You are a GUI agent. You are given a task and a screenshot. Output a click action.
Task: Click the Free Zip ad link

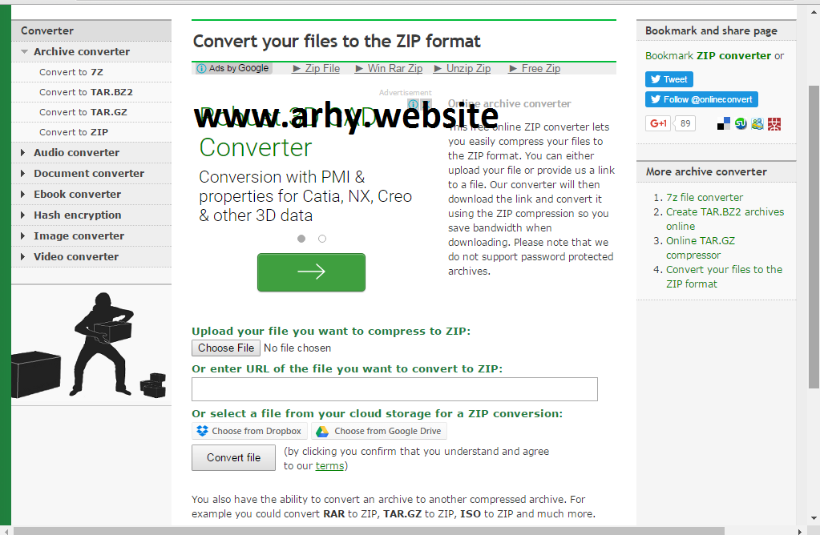535,68
